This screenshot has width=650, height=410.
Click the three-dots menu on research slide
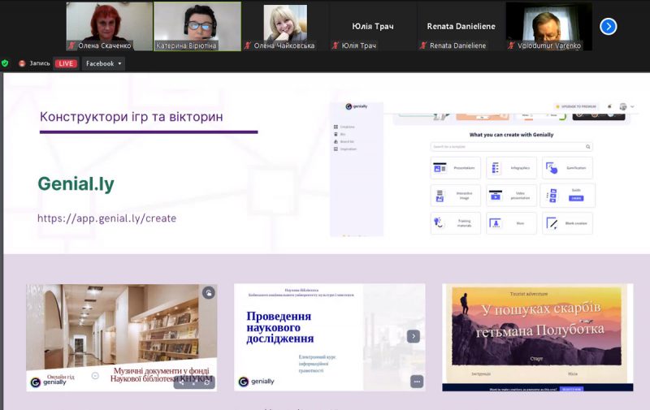416,382
